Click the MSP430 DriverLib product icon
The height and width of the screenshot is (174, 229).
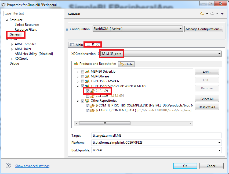click(x=87, y=72)
